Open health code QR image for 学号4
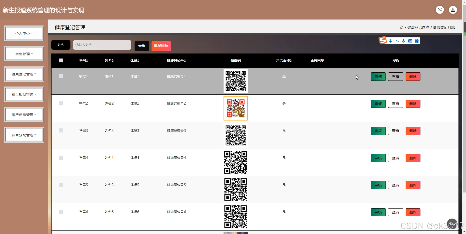Screen dimensions: 466x234 tap(236, 162)
